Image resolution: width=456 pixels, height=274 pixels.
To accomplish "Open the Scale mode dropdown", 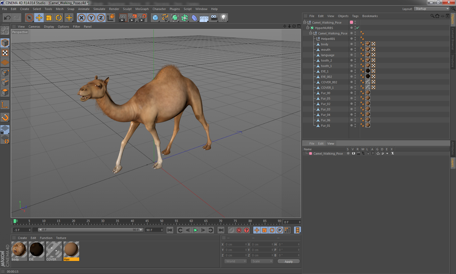I will (262, 261).
